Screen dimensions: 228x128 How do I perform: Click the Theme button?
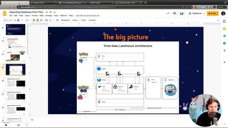coord(83,20)
